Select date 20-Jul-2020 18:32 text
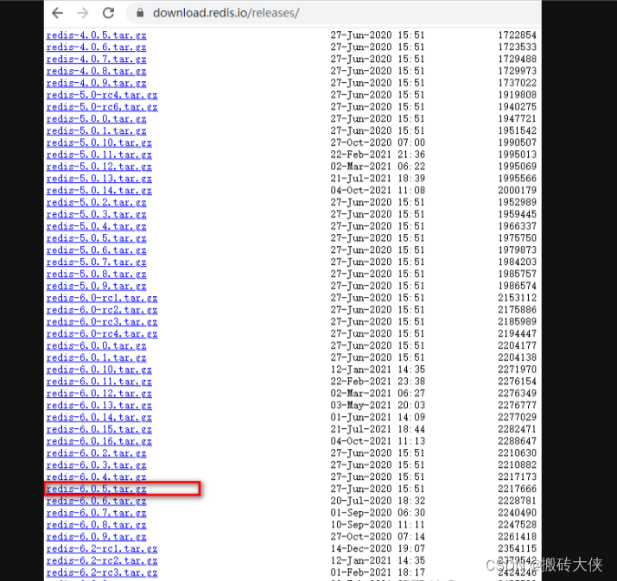The width and height of the screenshot is (617, 581). 378,501
